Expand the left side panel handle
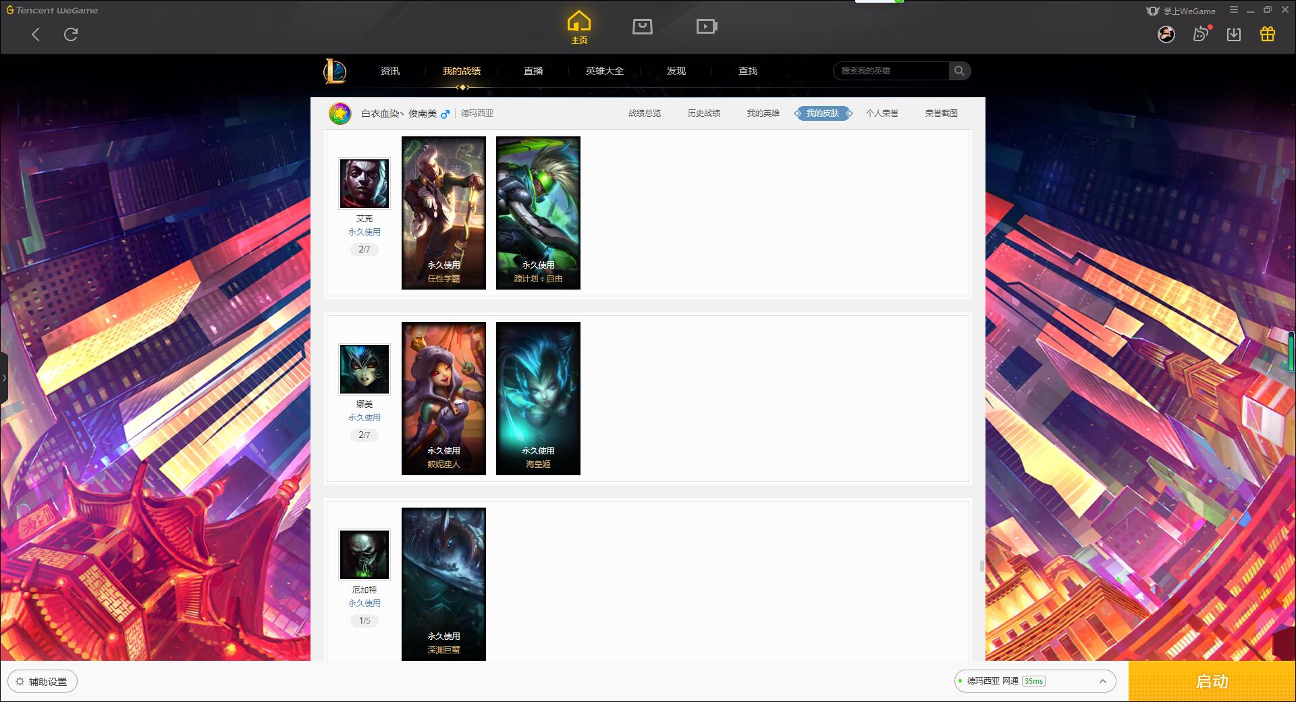This screenshot has height=702, width=1296. click(x=4, y=378)
